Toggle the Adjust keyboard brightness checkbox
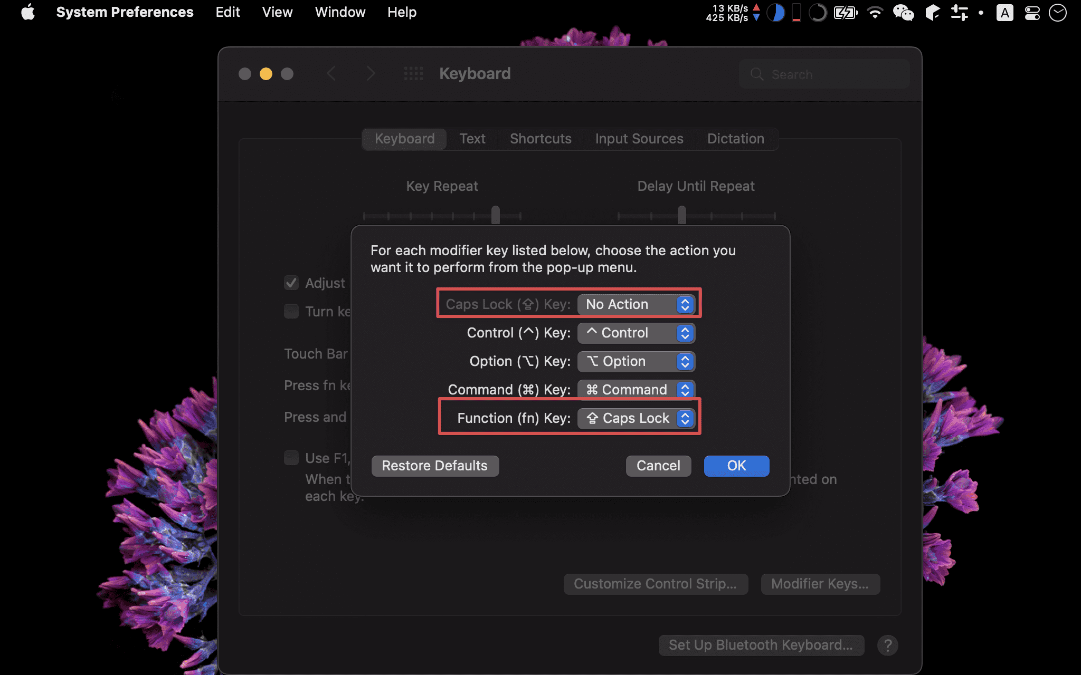 click(291, 282)
